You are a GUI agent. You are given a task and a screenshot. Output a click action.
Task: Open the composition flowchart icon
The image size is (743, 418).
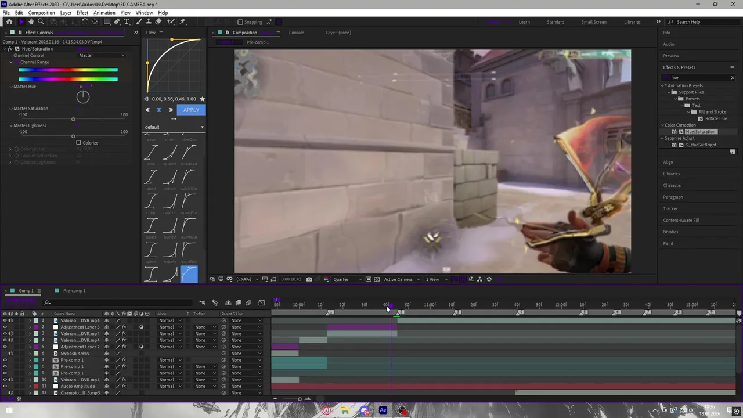[x=480, y=279]
